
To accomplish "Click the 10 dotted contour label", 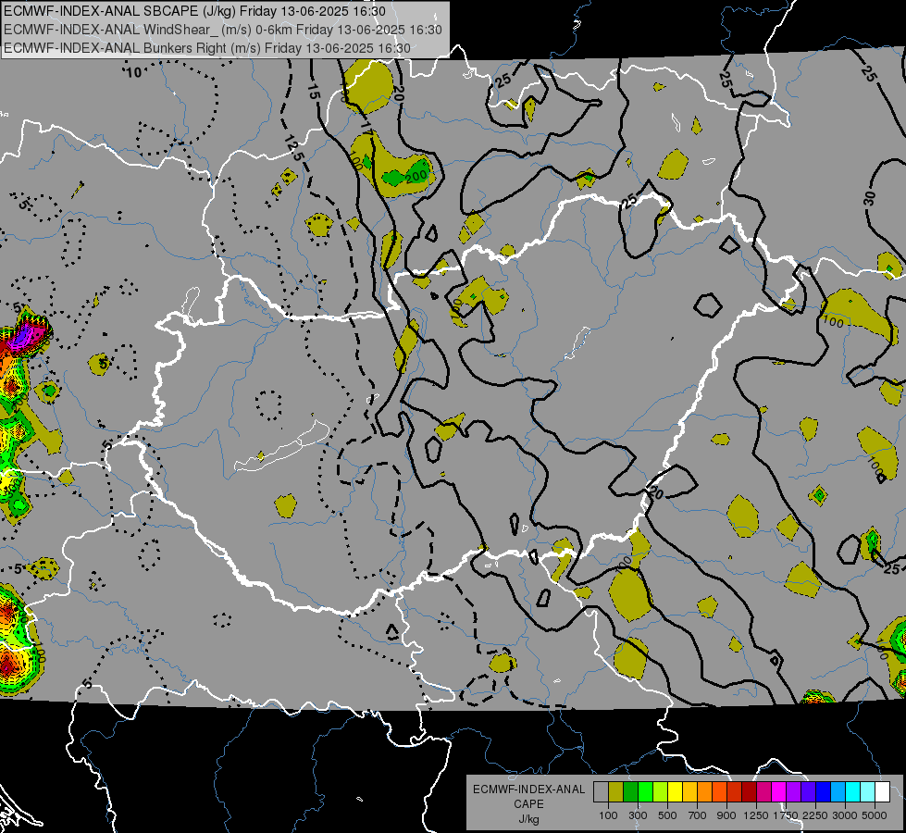I will pos(133,72).
